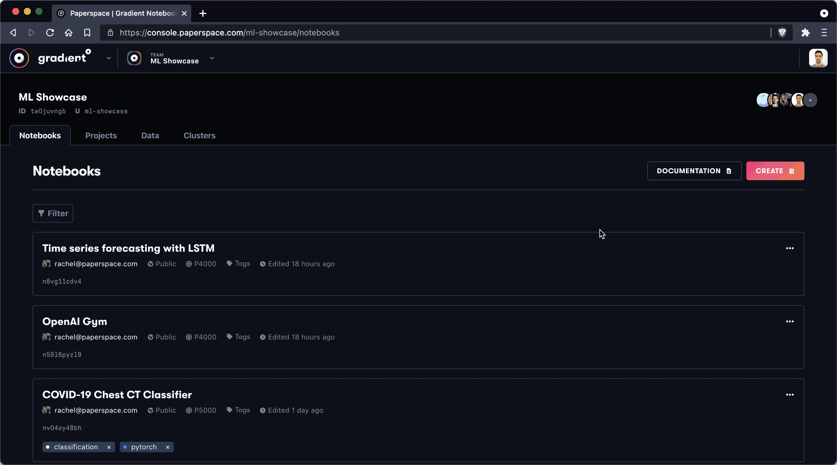Add team member via plus avatar
Viewport: 837px width, 465px height.
tap(810, 100)
